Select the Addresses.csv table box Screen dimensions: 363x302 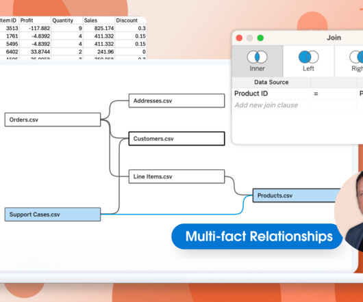click(177, 100)
